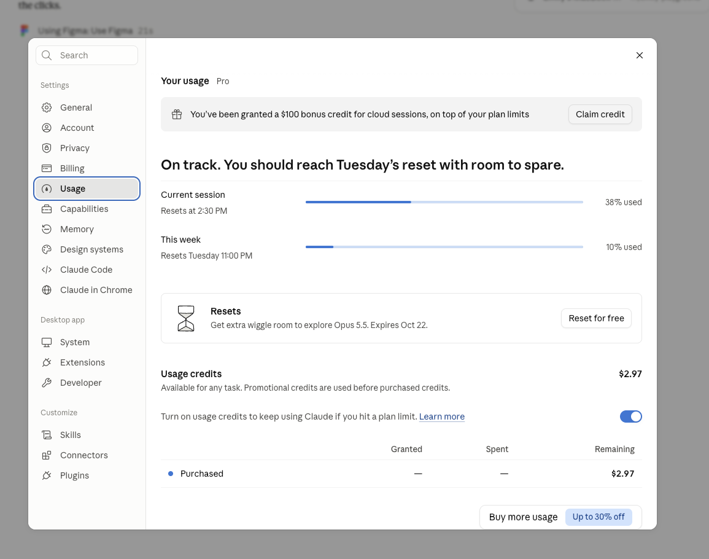Screen dimensions: 709x559
Task: Click the System monitor icon
Action: tap(47, 342)
